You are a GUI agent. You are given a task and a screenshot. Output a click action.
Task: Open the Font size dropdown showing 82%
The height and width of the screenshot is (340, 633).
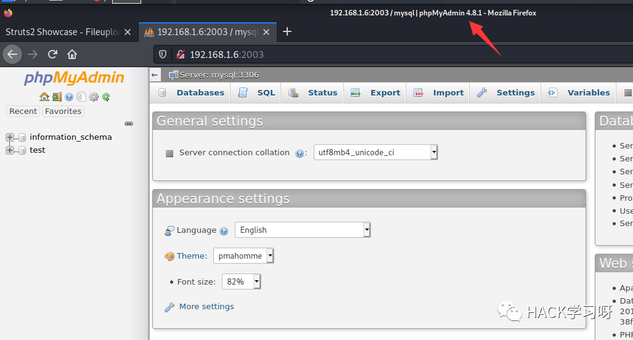click(x=242, y=281)
